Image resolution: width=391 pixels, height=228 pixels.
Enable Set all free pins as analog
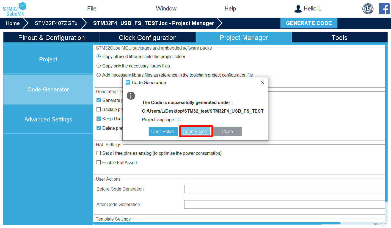coord(99,153)
